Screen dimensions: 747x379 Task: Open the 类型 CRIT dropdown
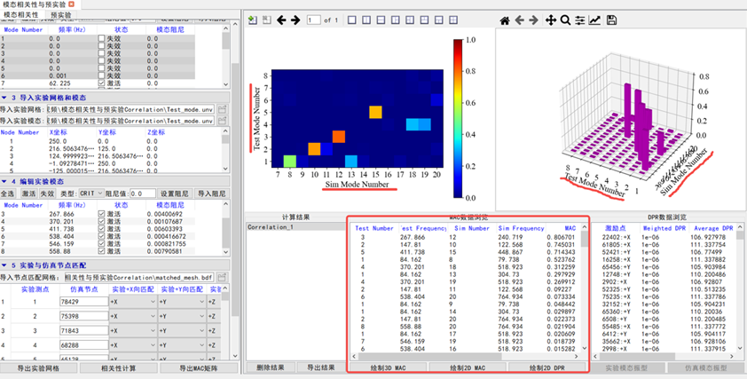(91, 193)
